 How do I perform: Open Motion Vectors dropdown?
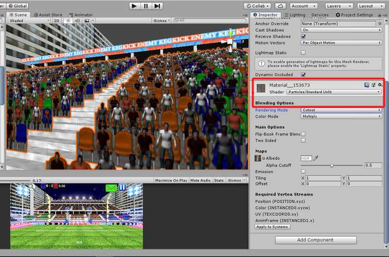[341, 43]
